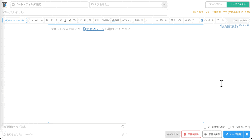Open the 絵文字 emoji picker

point(139,20)
